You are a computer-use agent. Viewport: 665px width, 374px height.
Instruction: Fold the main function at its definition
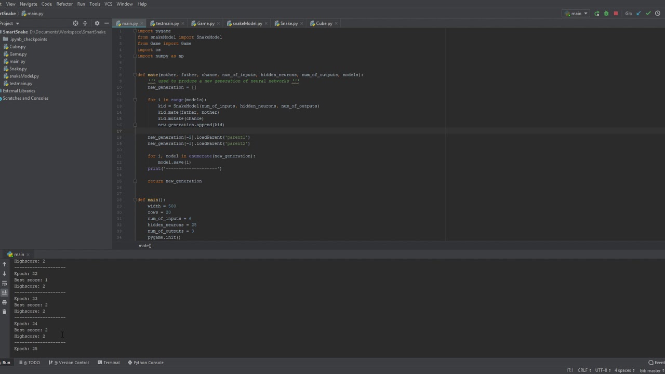coord(135,200)
